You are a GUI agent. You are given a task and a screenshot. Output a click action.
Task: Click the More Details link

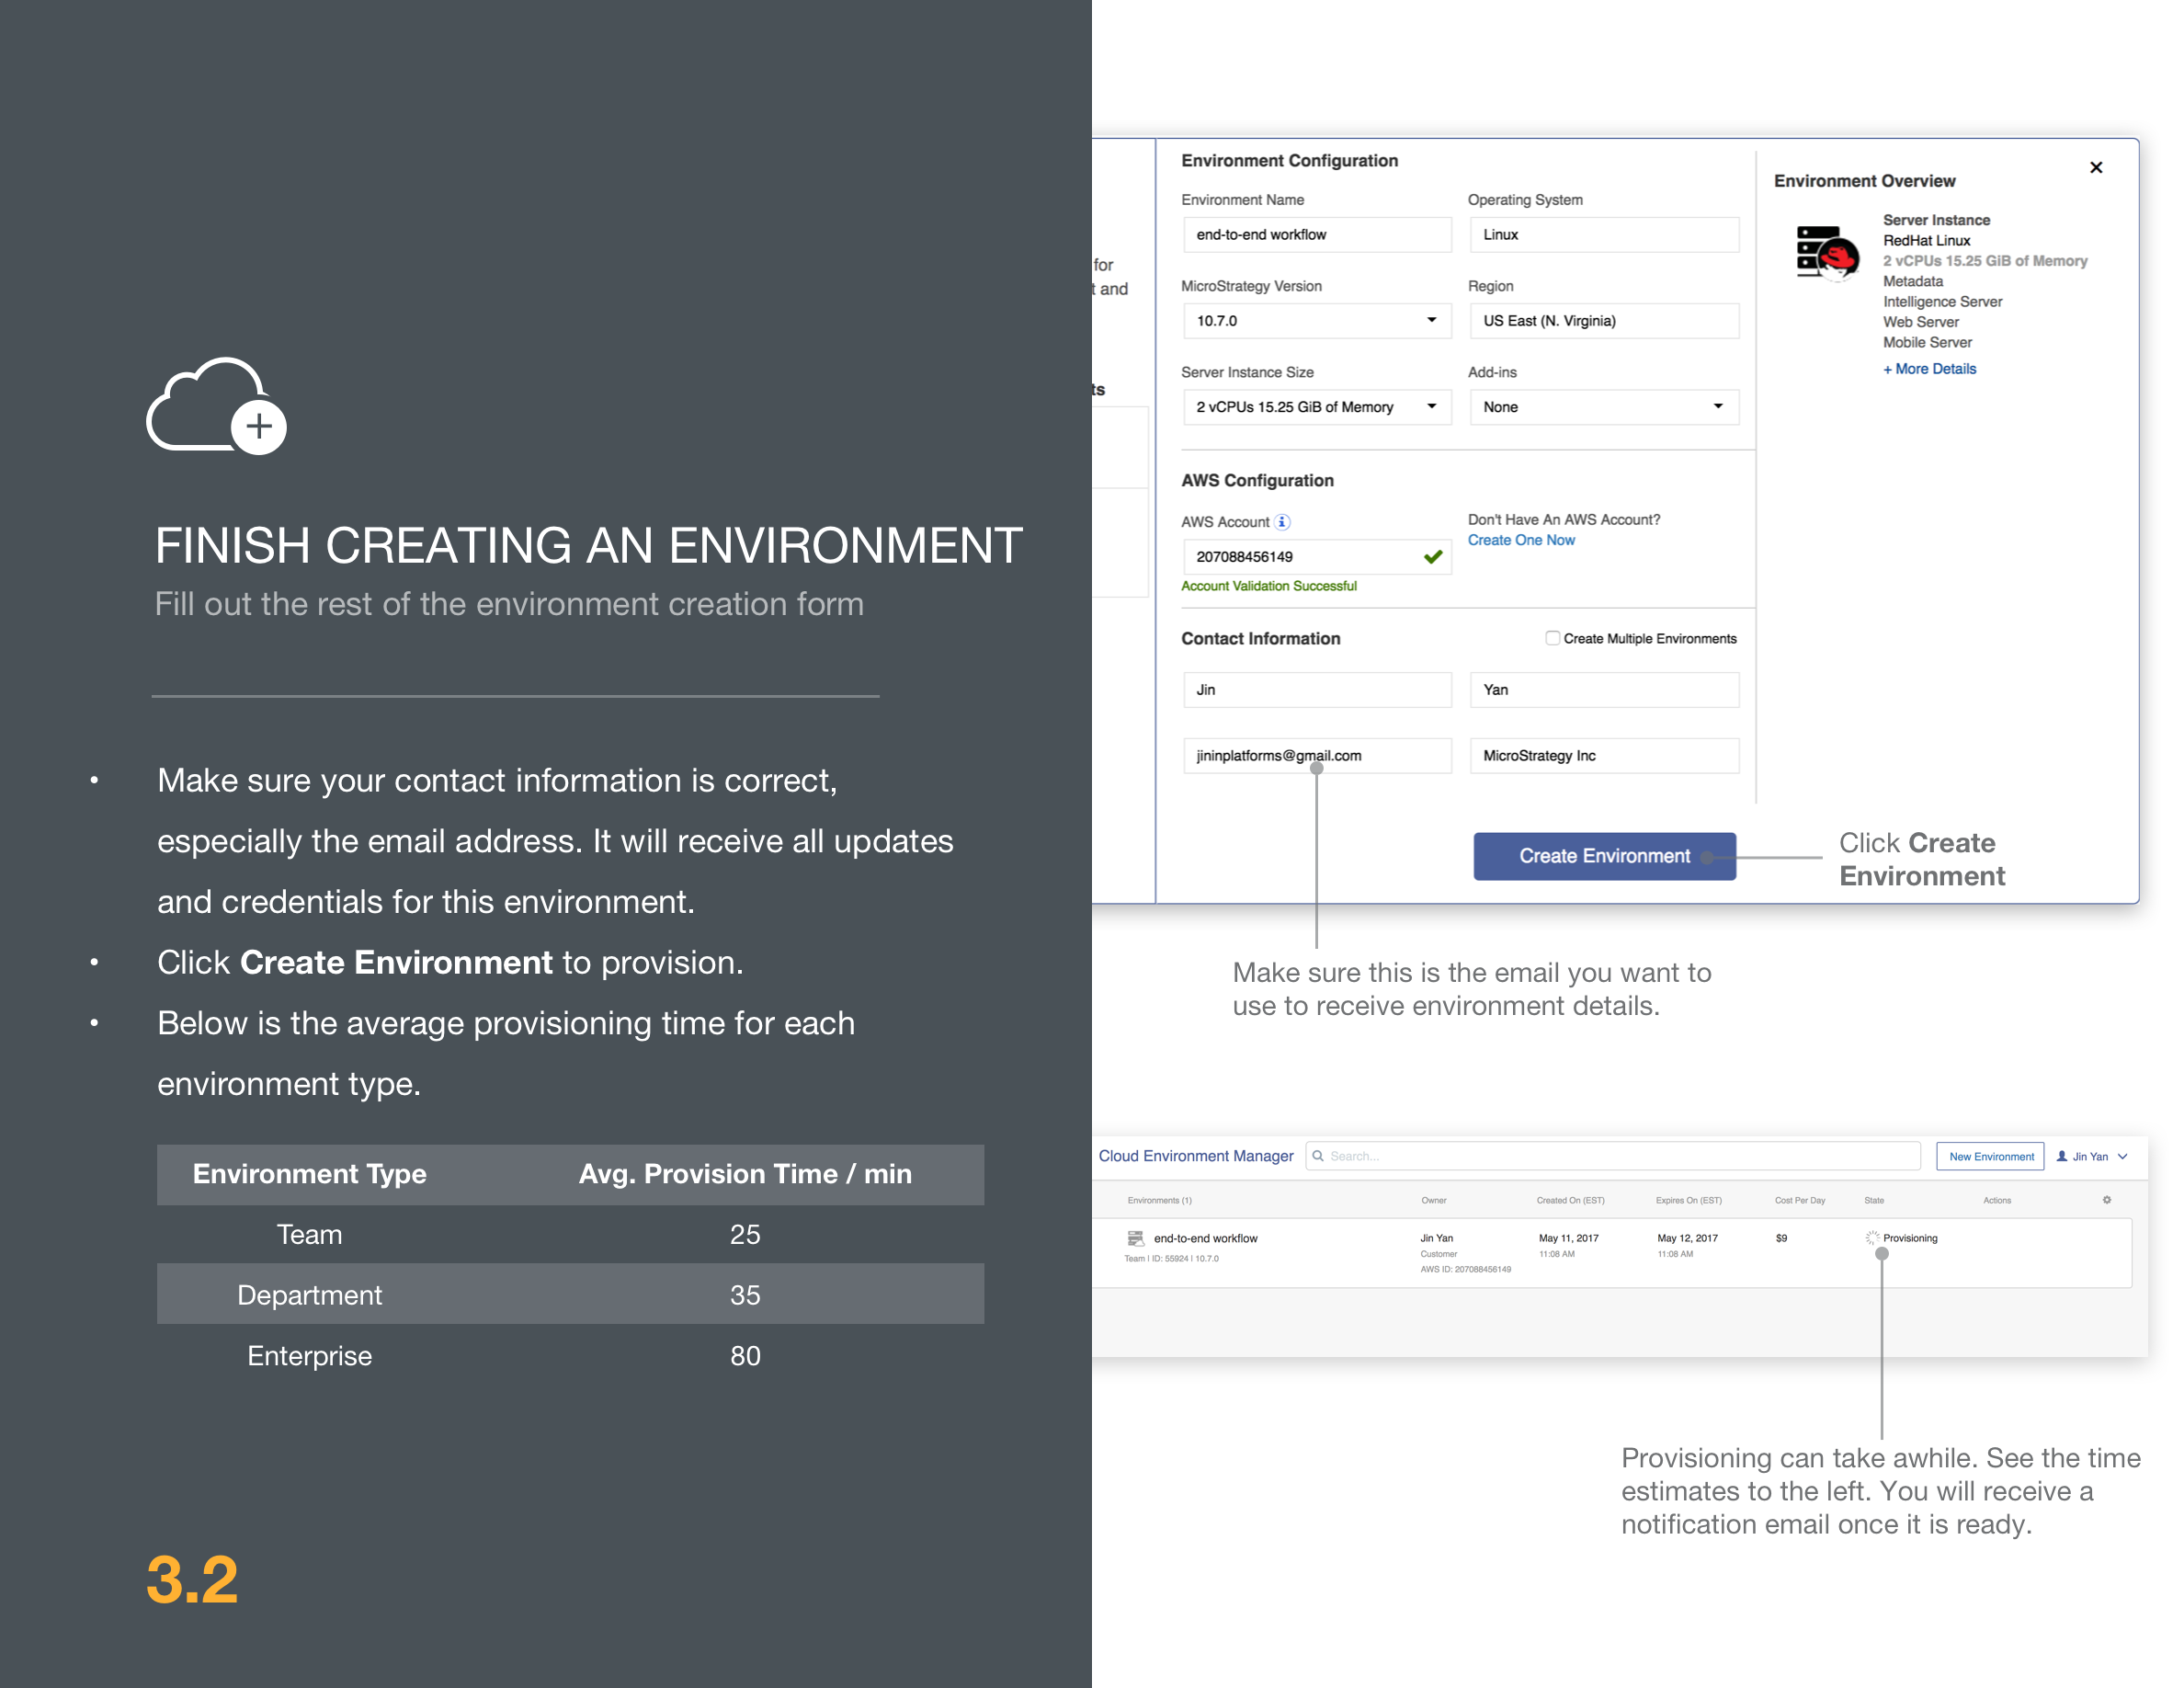pyautogui.click(x=1929, y=368)
